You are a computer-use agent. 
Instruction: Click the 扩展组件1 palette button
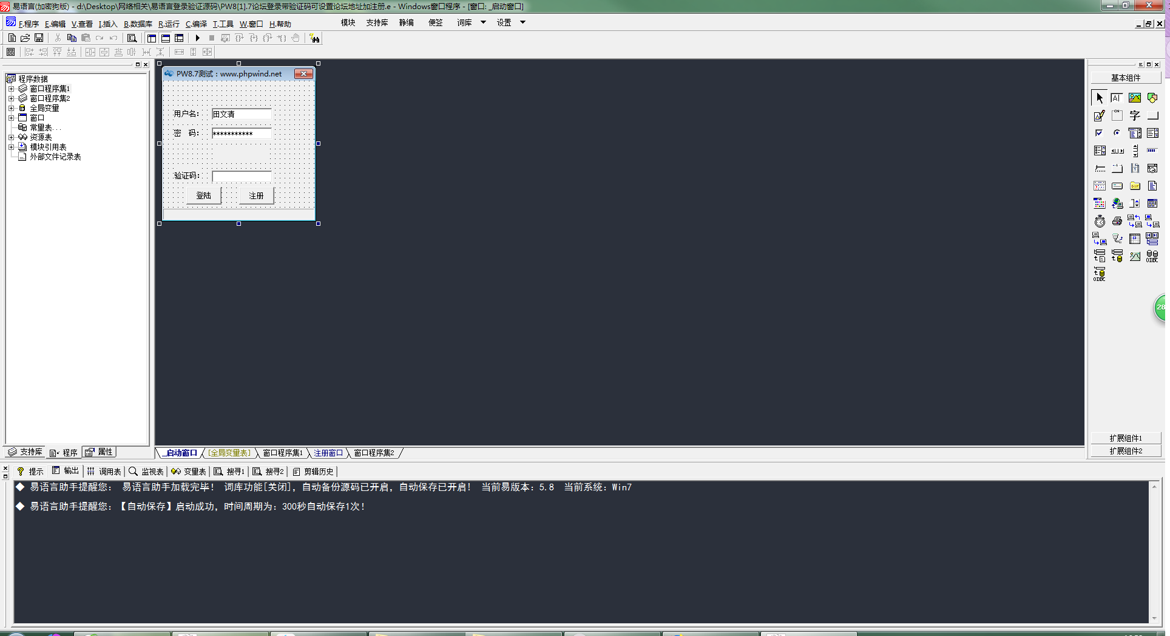coord(1125,438)
